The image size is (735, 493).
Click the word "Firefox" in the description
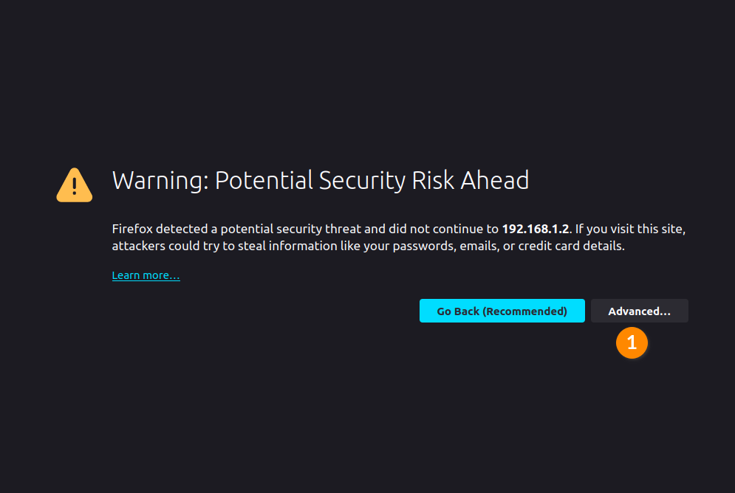132,229
